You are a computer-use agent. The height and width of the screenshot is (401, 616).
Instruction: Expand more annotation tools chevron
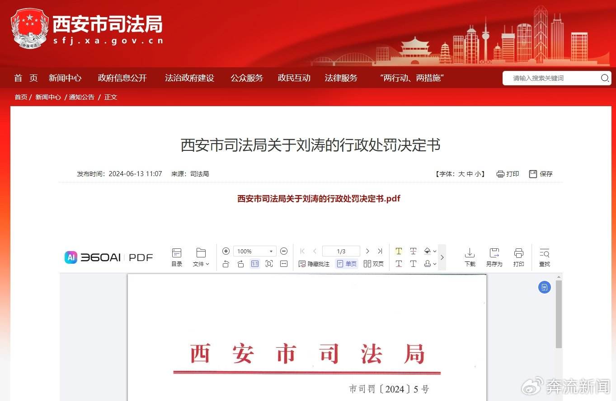[x=442, y=257]
